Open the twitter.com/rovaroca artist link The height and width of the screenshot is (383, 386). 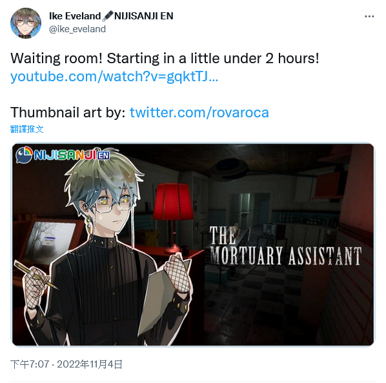click(199, 113)
